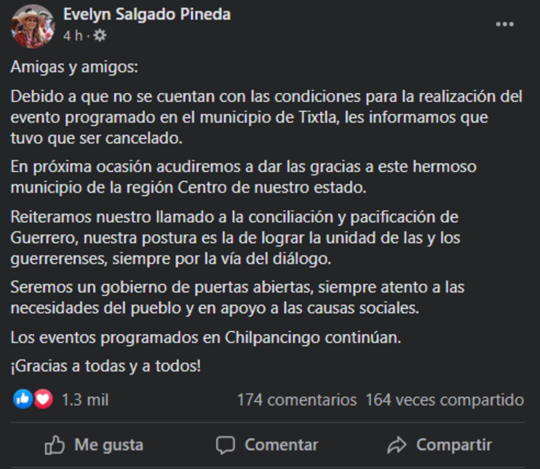Click the gear audience icon beside timestamp

[x=99, y=36]
